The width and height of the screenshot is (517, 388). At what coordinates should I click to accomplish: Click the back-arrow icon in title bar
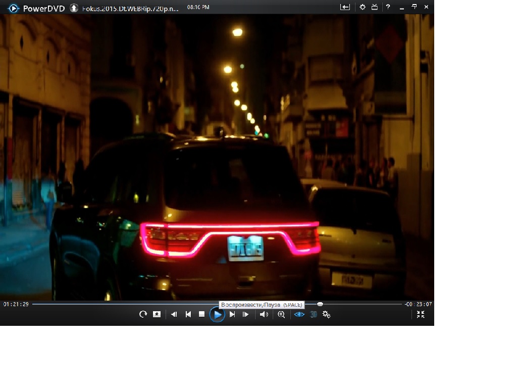click(345, 7)
